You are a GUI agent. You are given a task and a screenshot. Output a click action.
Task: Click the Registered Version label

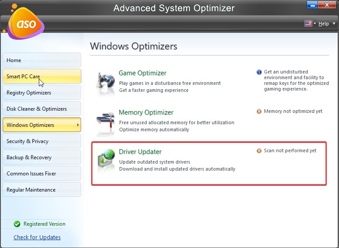[45, 224]
